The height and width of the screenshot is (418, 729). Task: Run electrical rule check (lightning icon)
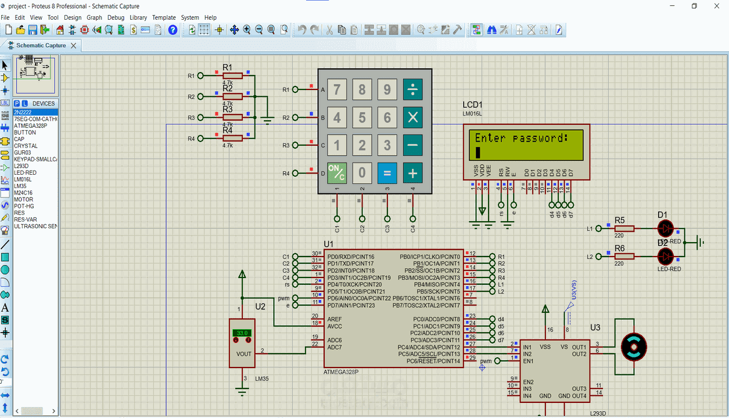point(559,29)
